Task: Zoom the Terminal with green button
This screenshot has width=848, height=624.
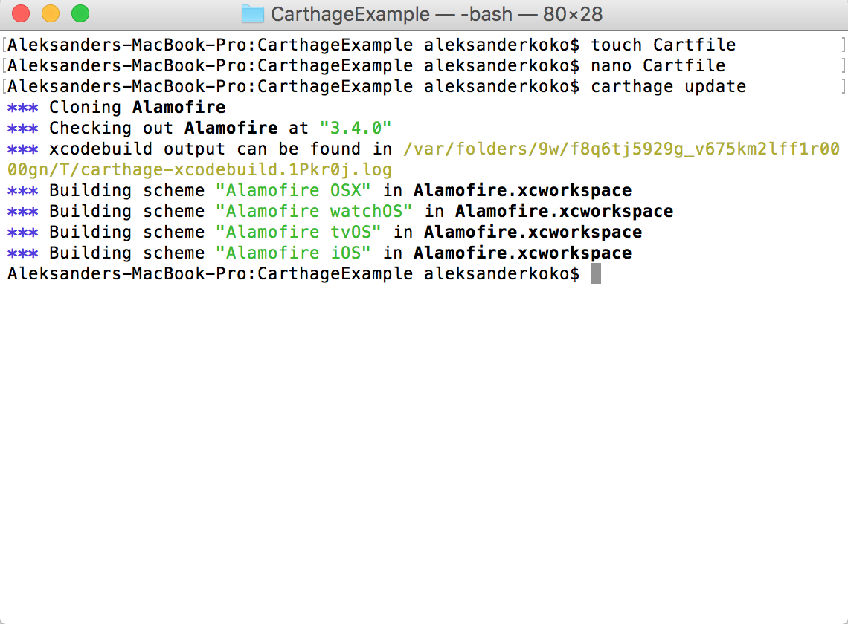Action: (x=80, y=13)
